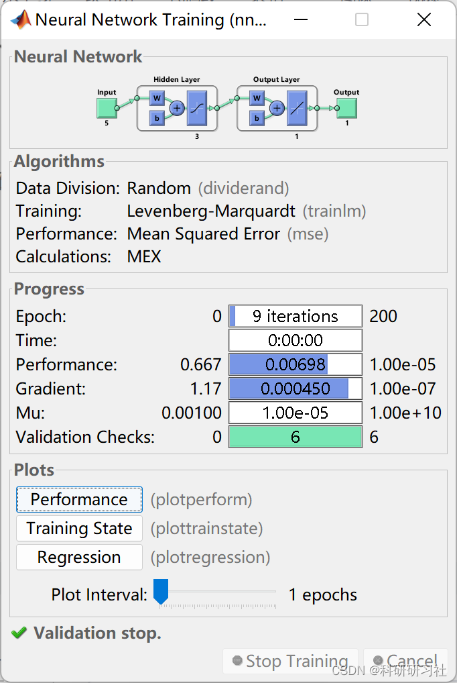
Task: Click the MEX calculations value
Action: 144,256
